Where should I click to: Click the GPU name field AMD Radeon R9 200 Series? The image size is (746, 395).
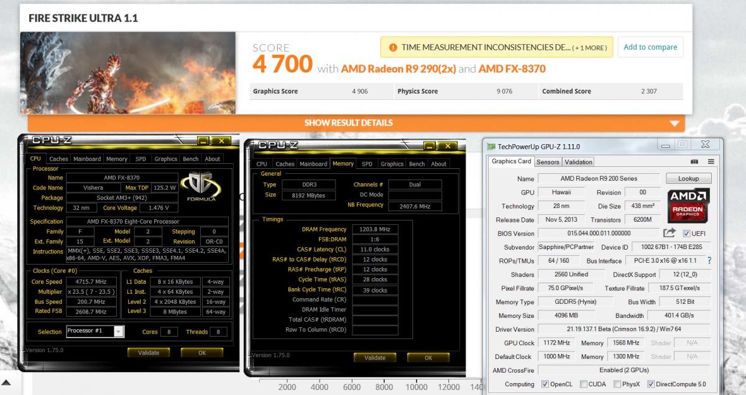pyautogui.click(x=599, y=178)
